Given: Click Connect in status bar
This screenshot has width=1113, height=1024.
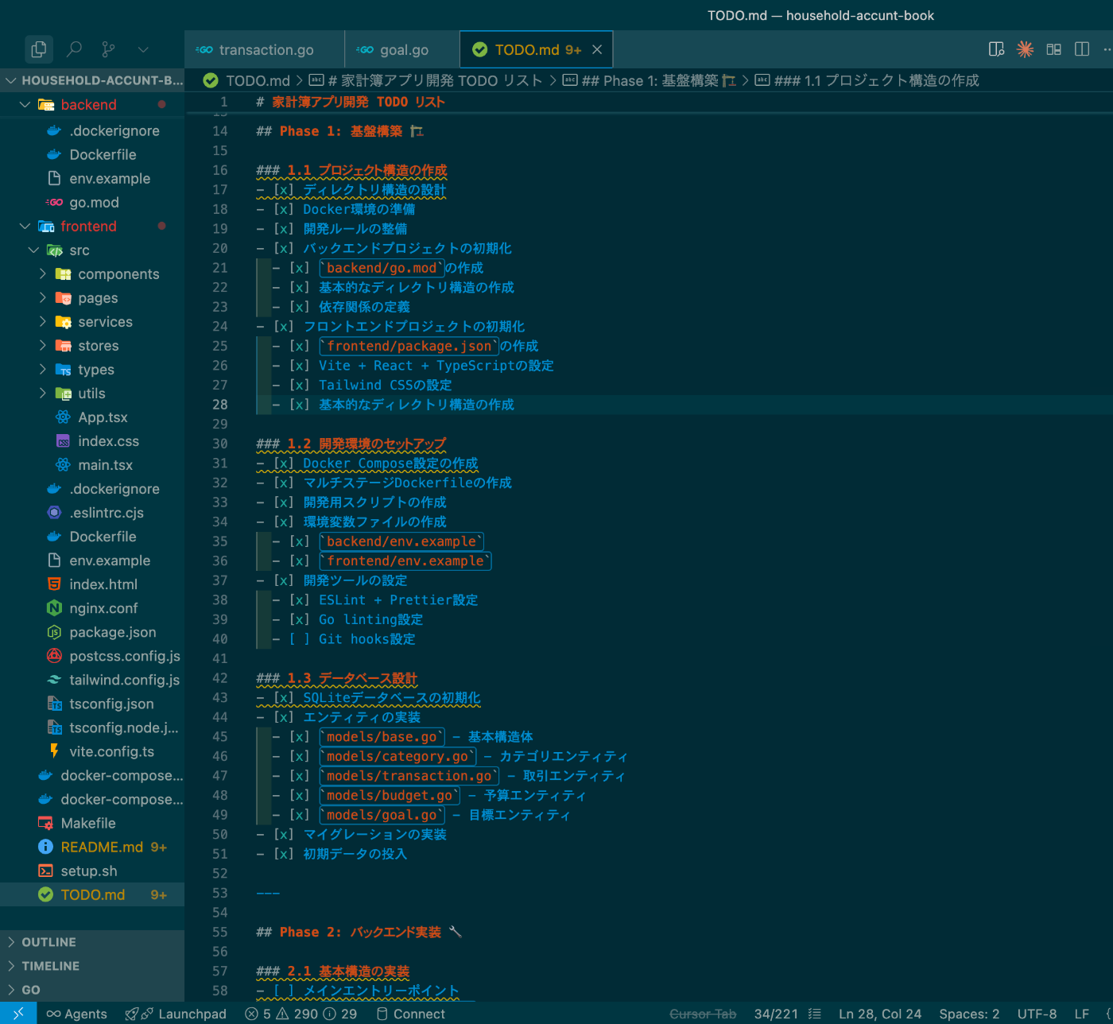Looking at the screenshot, I should pos(410,1014).
